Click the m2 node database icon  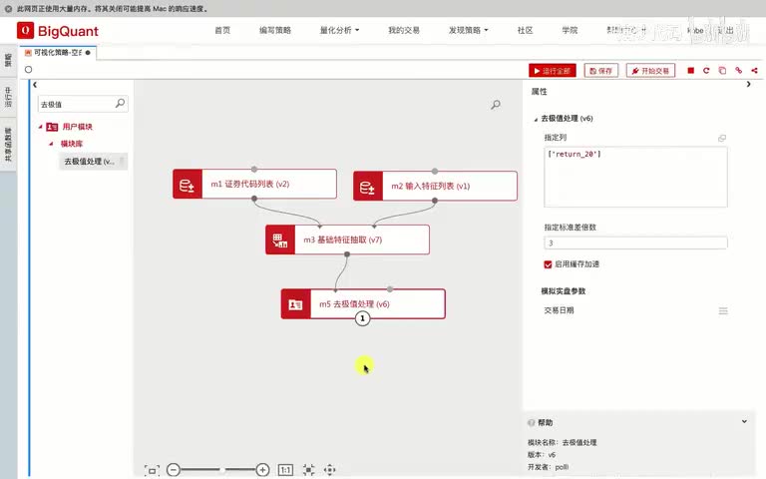pyautogui.click(x=368, y=186)
